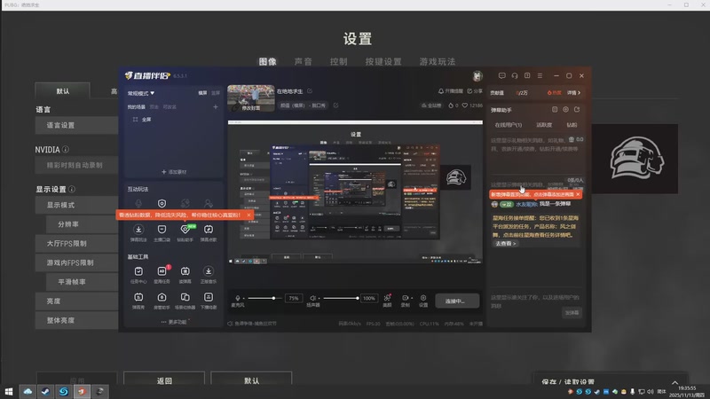
Task: Select the 在线用户(1) tab
Action: coord(508,125)
